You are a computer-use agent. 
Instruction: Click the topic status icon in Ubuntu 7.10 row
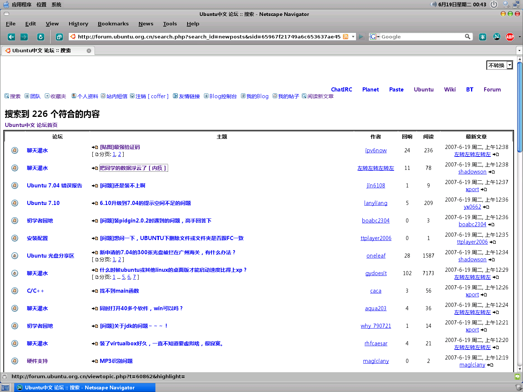pos(15,203)
